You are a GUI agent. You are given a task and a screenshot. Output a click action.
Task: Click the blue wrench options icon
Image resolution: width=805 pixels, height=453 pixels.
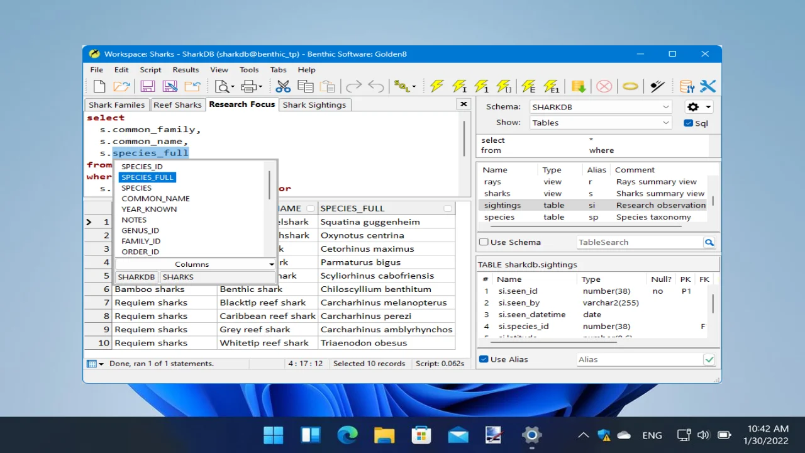coord(708,86)
